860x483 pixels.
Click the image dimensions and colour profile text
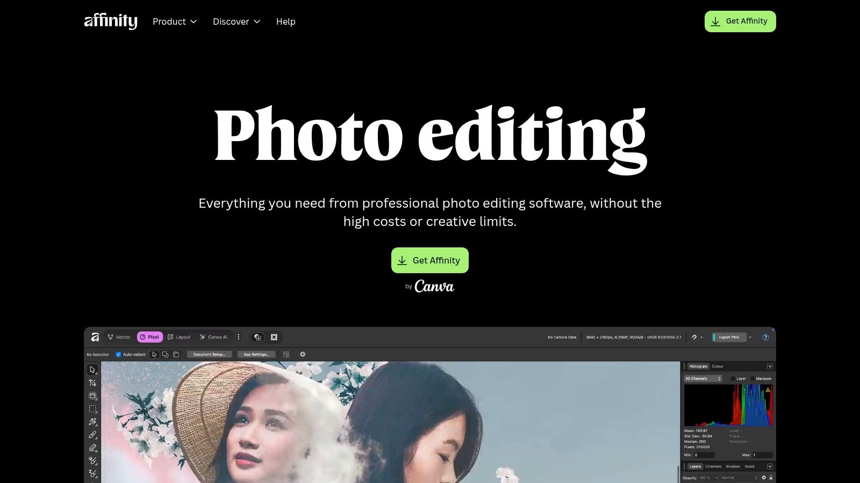point(634,337)
